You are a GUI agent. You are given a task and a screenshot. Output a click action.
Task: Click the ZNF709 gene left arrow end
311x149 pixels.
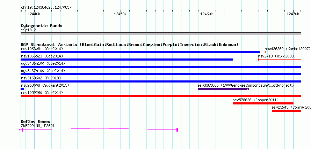pos(20,130)
